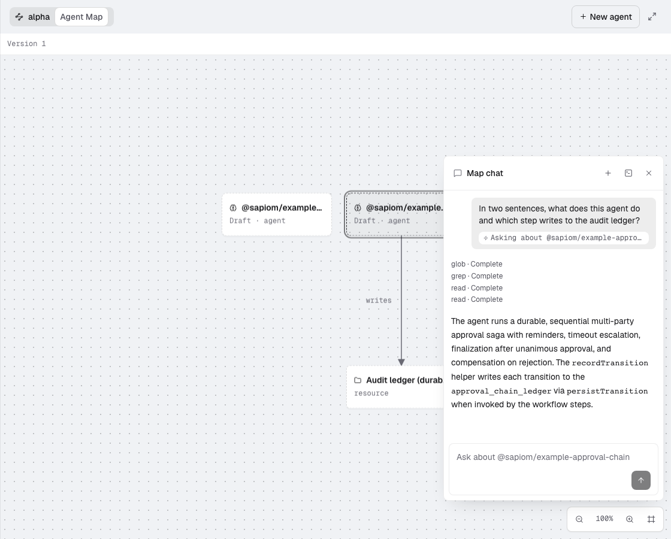Click the approval_chain_ledger code term
671x539 pixels.
coord(501,391)
